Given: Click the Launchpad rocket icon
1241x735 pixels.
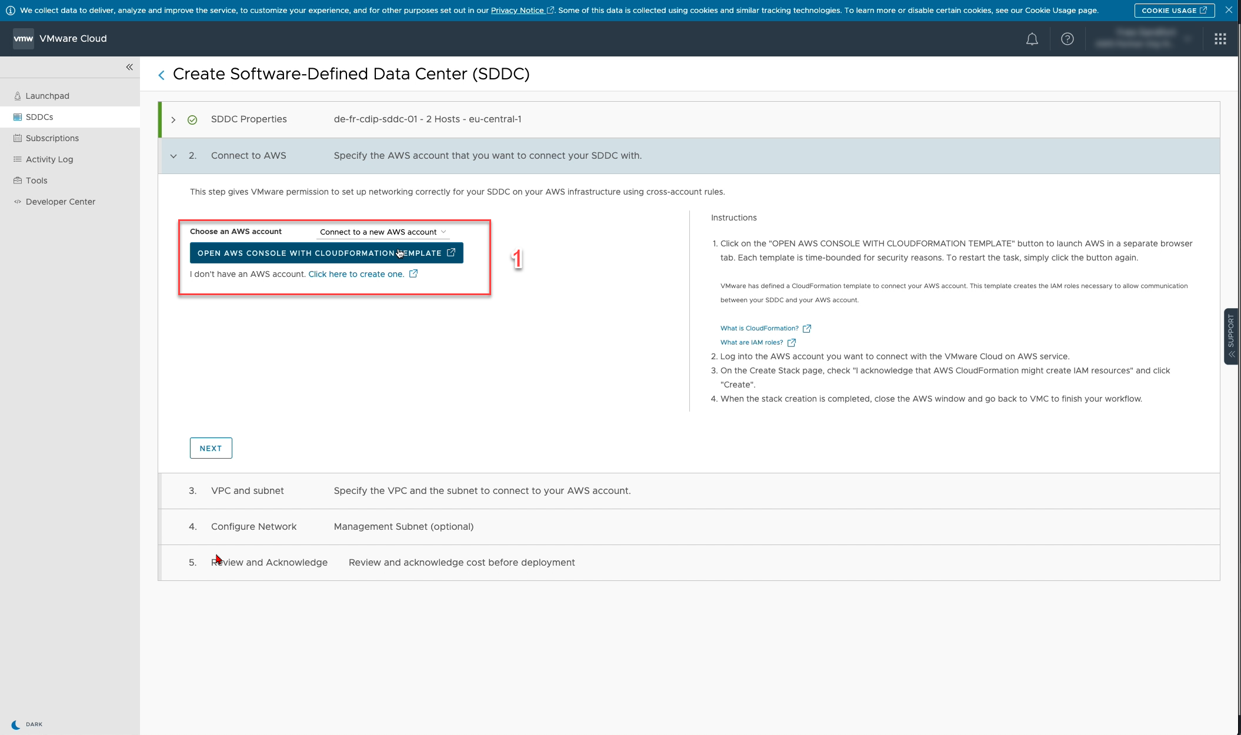Looking at the screenshot, I should (x=18, y=96).
